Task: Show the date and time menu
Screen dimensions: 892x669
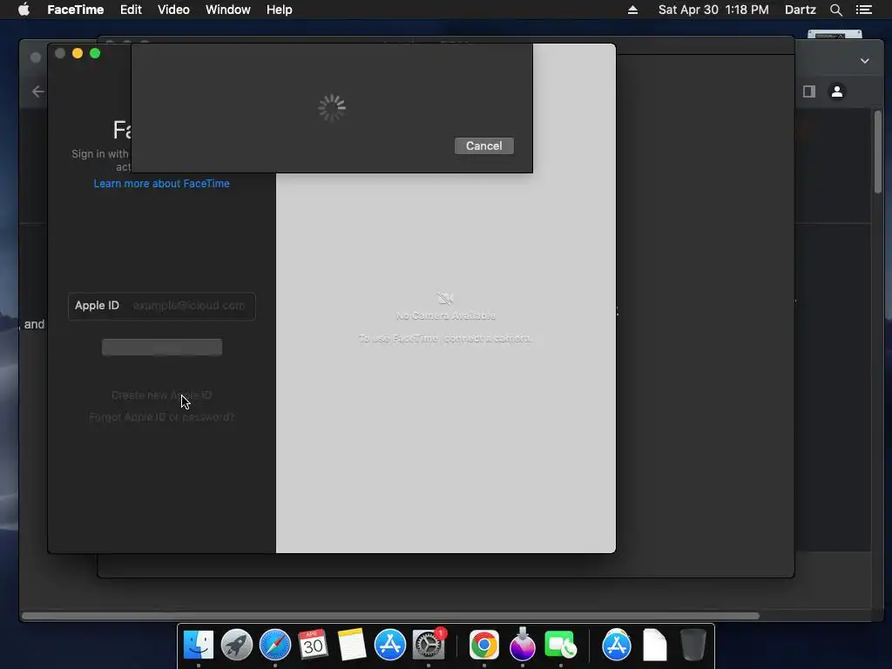Action: [713, 10]
